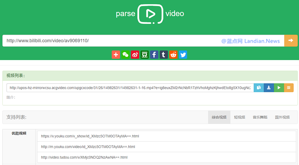
Task: Share on Tumblr icon
Action: [x=164, y=55]
